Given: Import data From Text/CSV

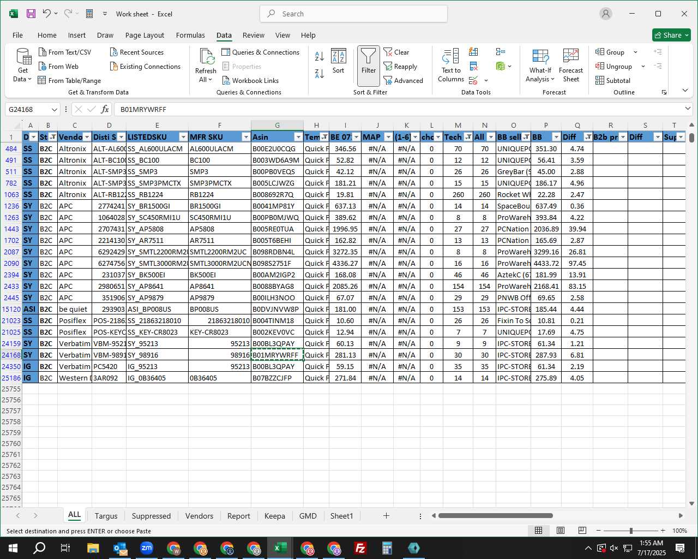Looking at the screenshot, I should pyautogui.click(x=65, y=52).
